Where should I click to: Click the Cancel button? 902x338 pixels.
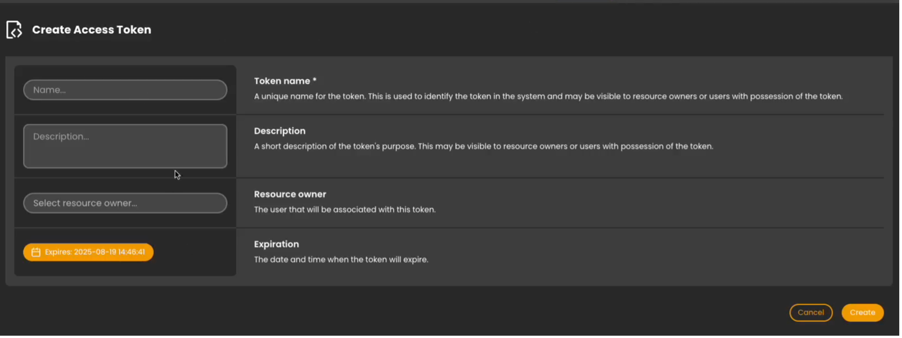[x=810, y=313]
